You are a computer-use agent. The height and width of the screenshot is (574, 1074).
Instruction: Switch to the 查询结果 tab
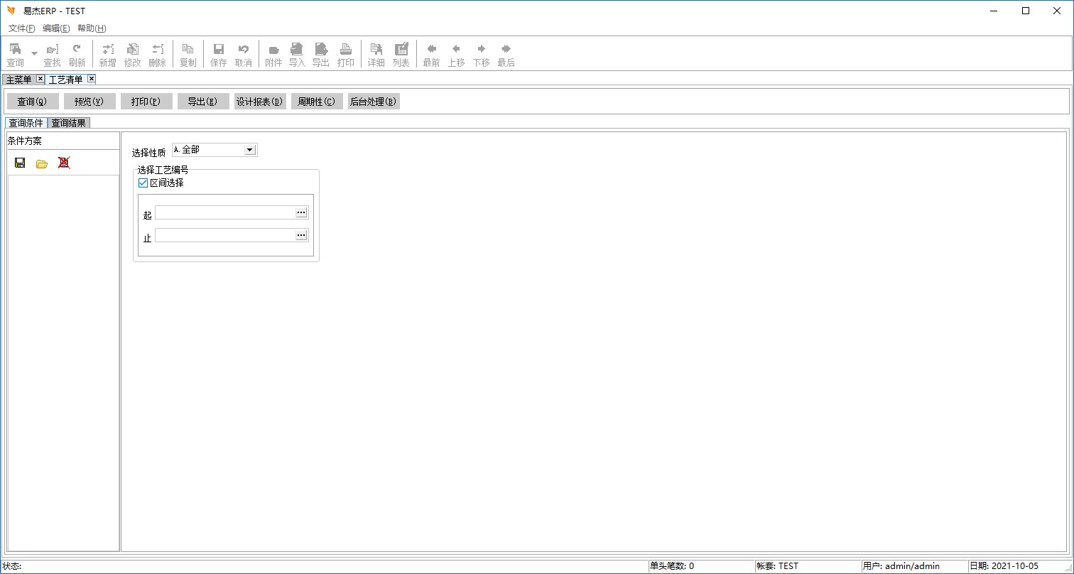(68, 123)
